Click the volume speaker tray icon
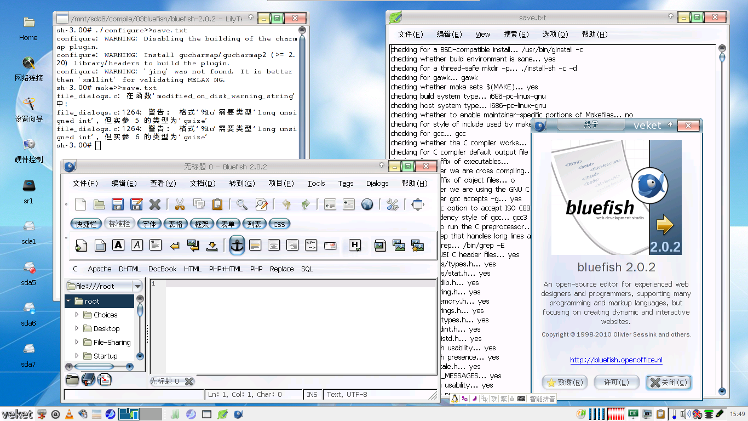This screenshot has width=748, height=421. [686, 414]
